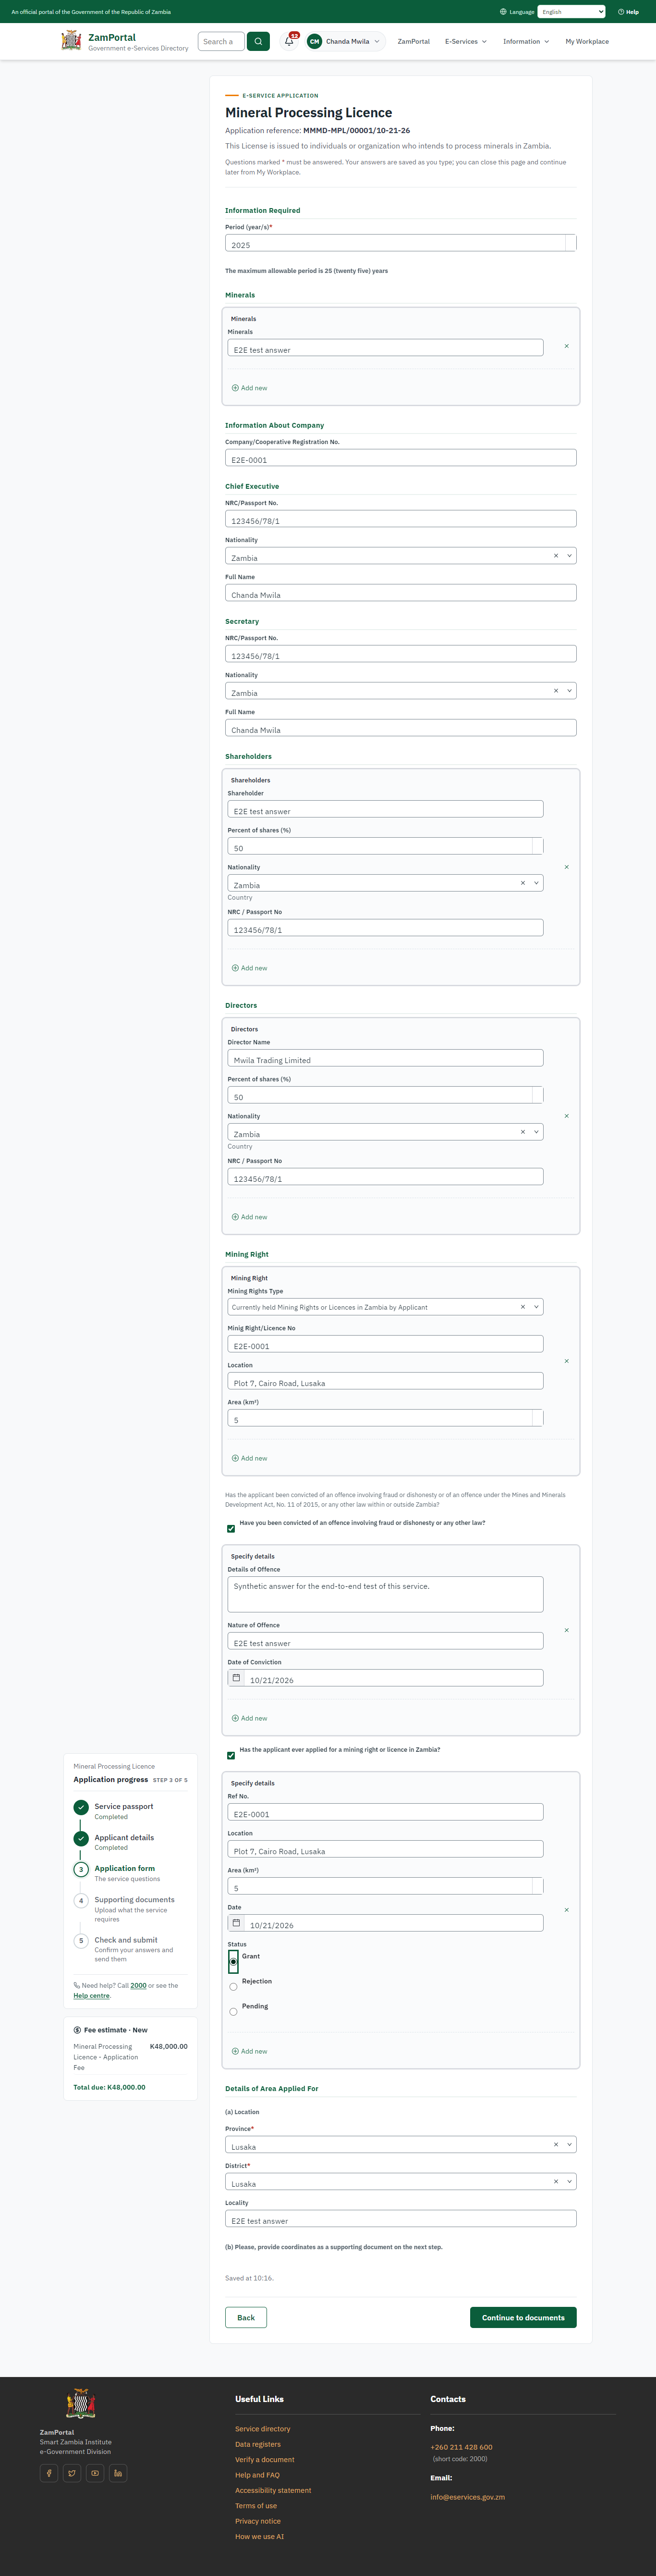
Task: Open the Language selector
Action: [571, 12]
